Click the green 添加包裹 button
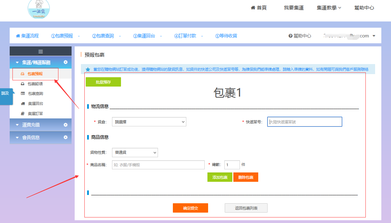 coord(220,177)
